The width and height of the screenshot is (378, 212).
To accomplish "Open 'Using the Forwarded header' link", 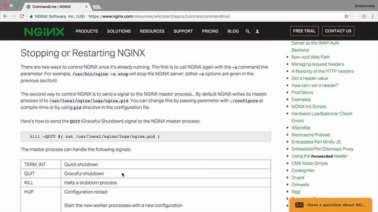I will point(319,156).
